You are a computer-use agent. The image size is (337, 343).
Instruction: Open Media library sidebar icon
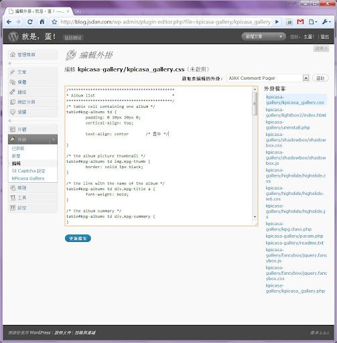point(13,82)
